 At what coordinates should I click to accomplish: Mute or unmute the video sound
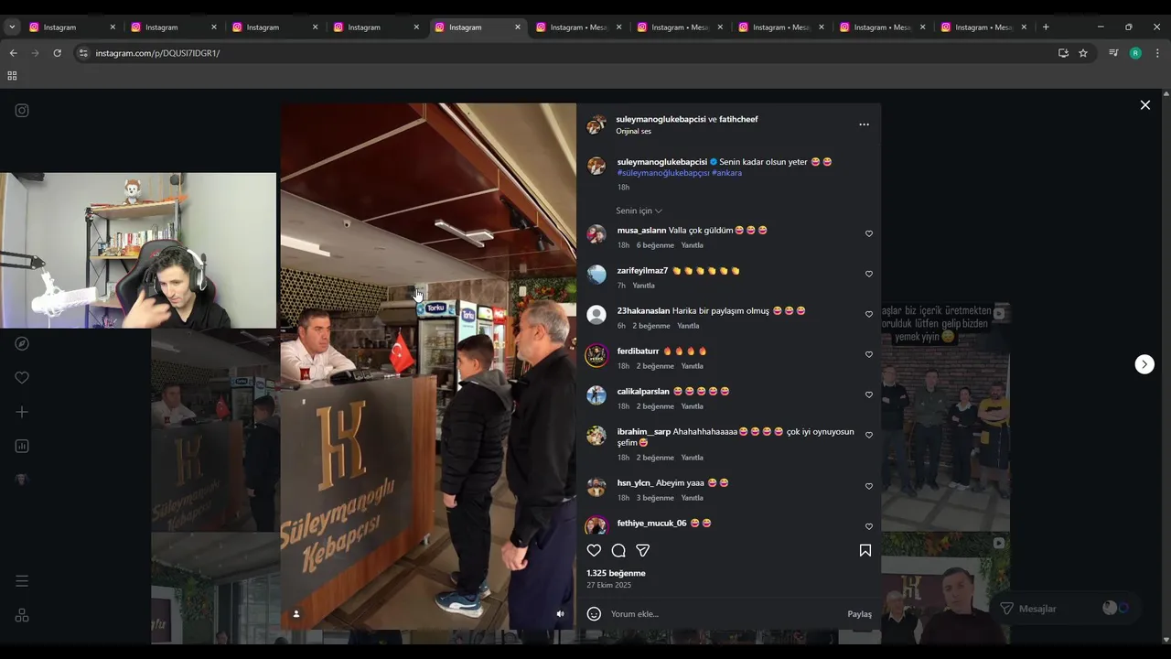click(x=560, y=614)
